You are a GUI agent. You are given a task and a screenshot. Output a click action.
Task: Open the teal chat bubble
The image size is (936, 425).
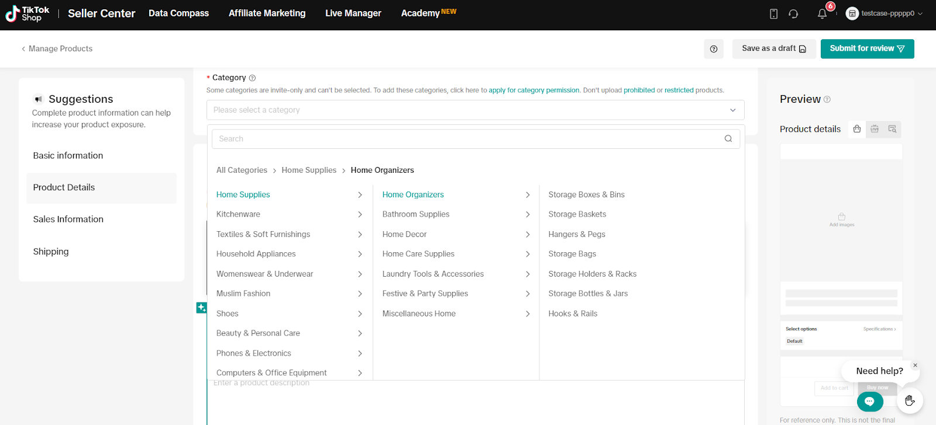pyautogui.click(x=869, y=401)
